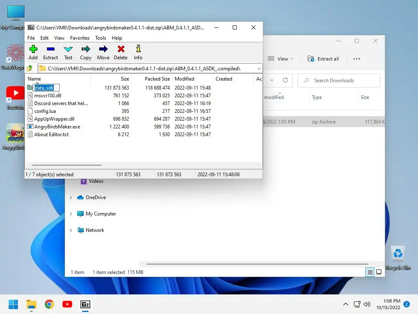Screen dimensions: 418x314
Task: Open the Recycle Bin desktop icon
Action: (x=398, y=258)
